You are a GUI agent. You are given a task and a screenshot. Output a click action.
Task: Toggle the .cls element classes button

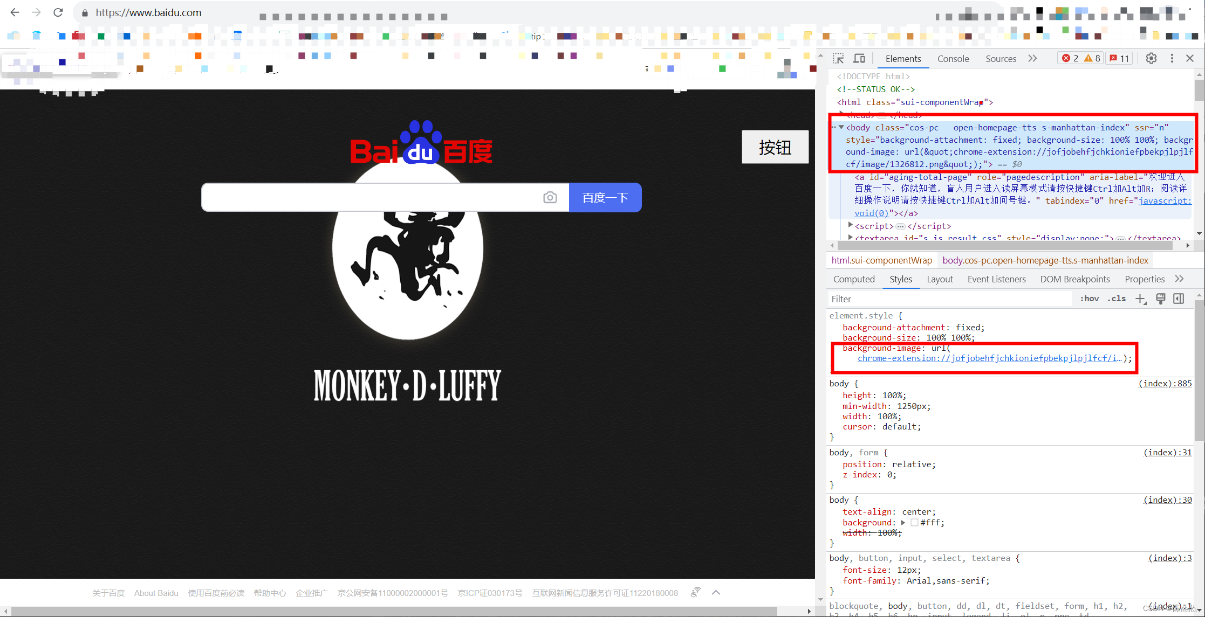(x=1116, y=299)
